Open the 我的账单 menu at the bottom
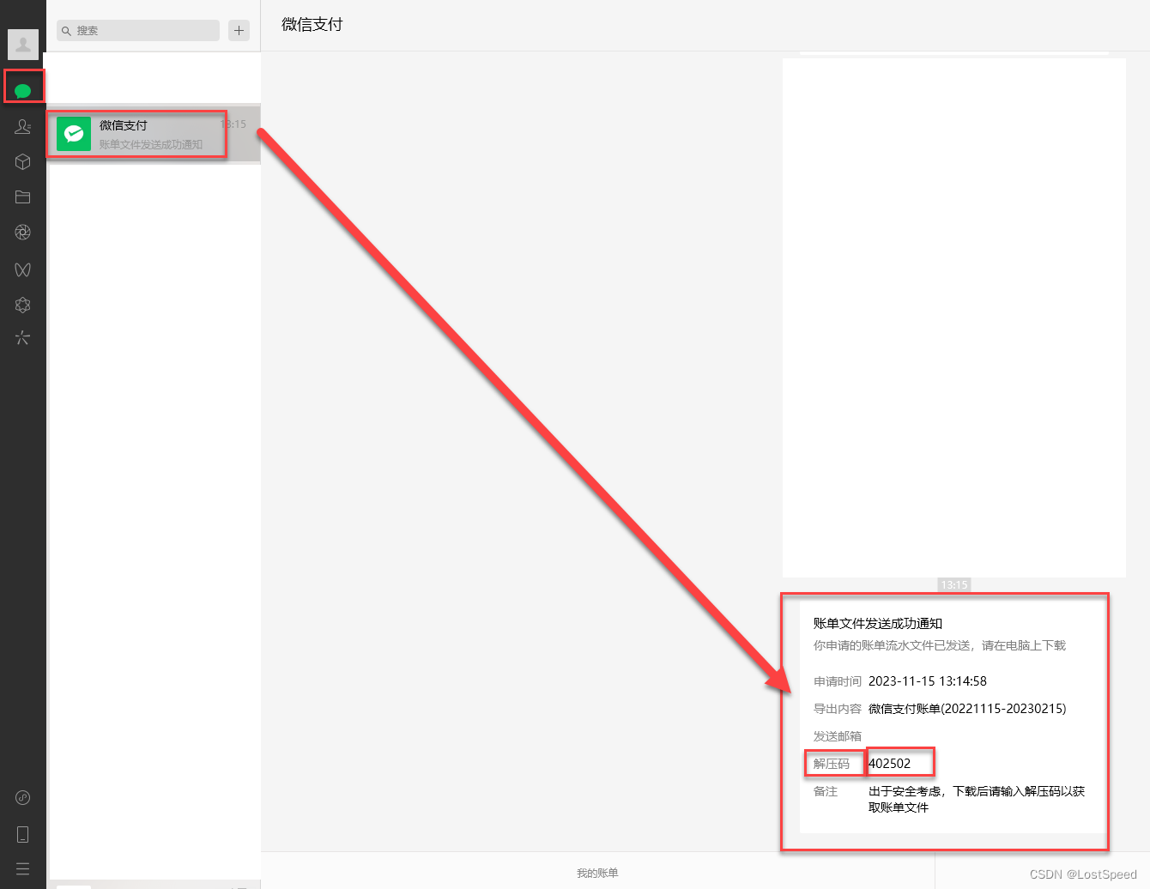1150x889 pixels. (597, 873)
